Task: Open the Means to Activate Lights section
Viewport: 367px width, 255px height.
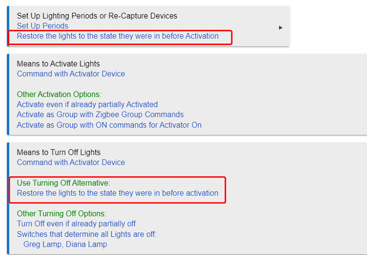Action: point(59,64)
